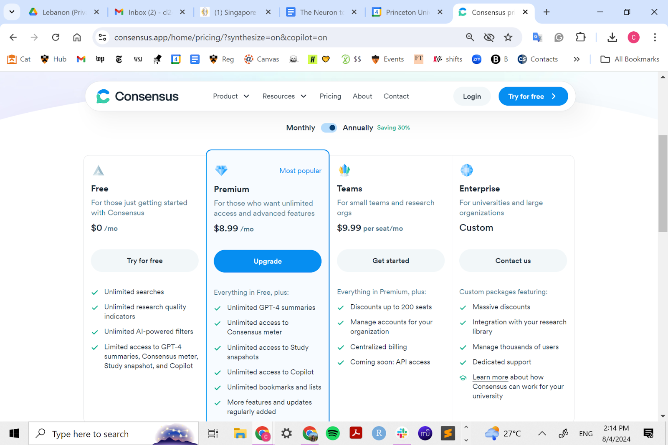The width and height of the screenshot is (668, 445).
Task: Click the zoom magnifier icon in address bar
Action: pyautogui.click(x=470, y=38)
